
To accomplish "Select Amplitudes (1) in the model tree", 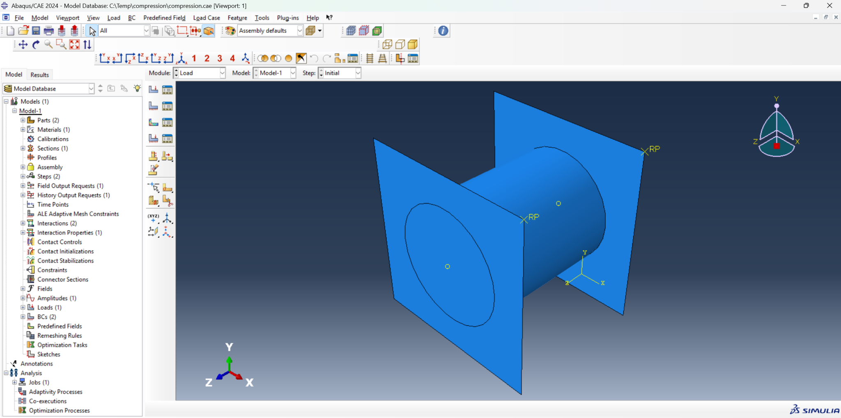I will (x=57, y=298).
